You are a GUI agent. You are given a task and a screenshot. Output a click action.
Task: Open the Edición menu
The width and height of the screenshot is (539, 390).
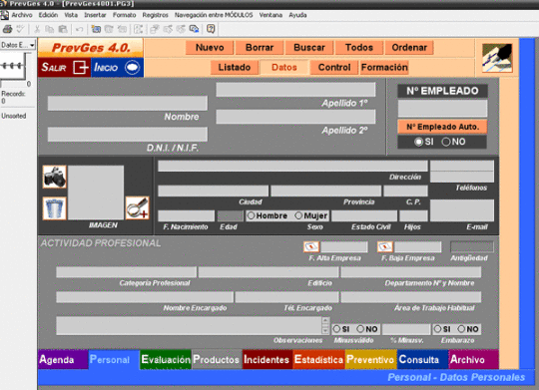[x=48, y=15]
